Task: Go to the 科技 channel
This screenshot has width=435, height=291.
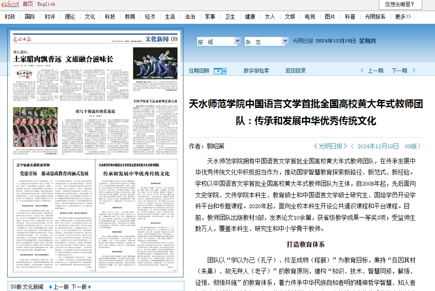Action: (x=110, y=17)
